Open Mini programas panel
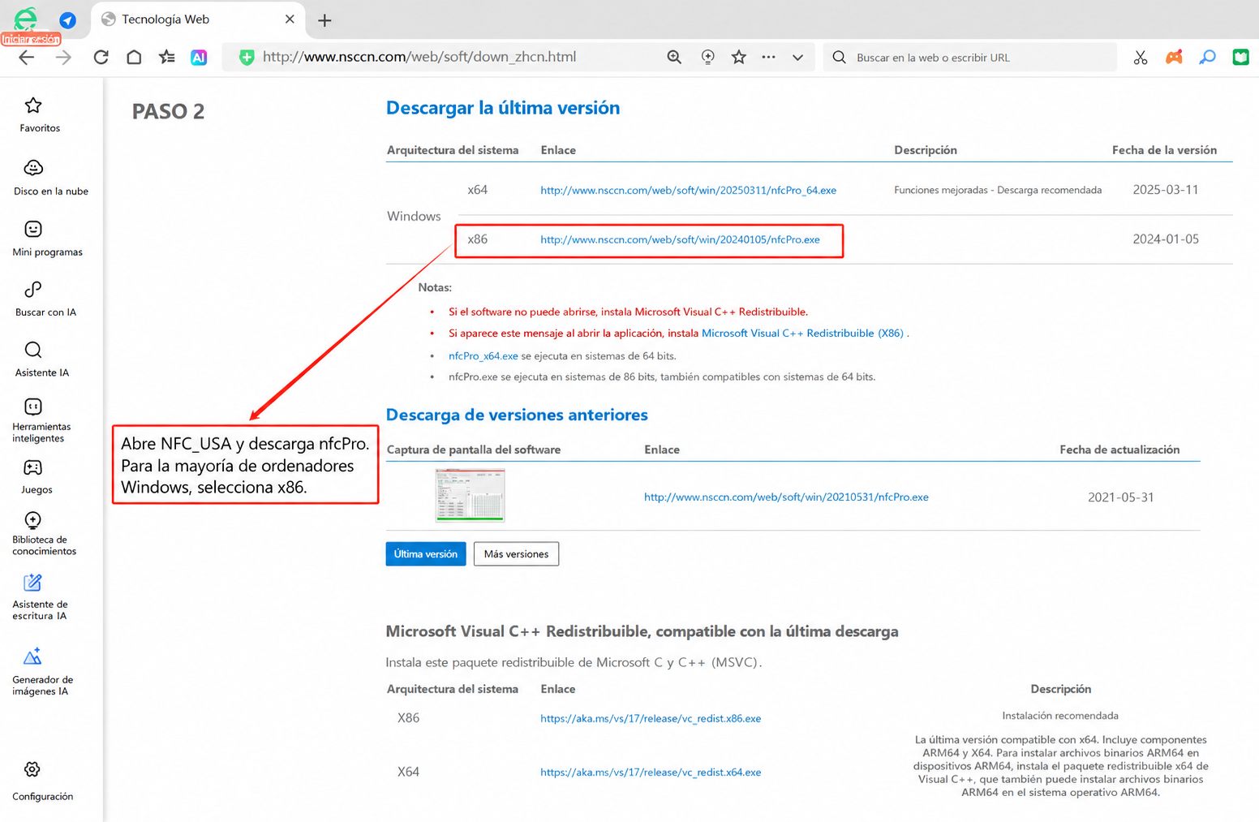 [47, 239]
